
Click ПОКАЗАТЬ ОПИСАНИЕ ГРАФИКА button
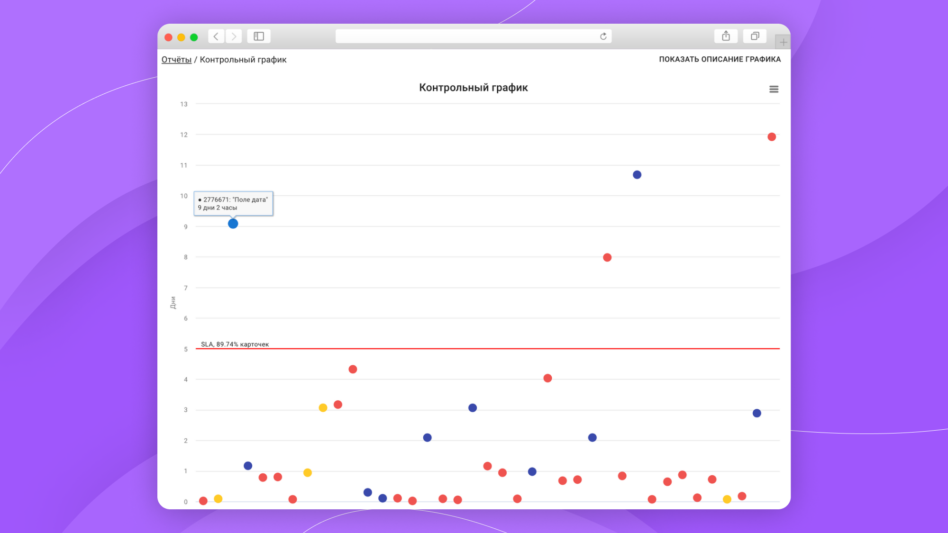coord(720,59)
